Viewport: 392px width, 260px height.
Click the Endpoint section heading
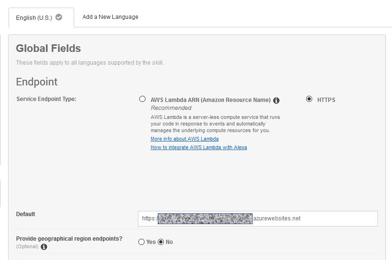[37, 82]
